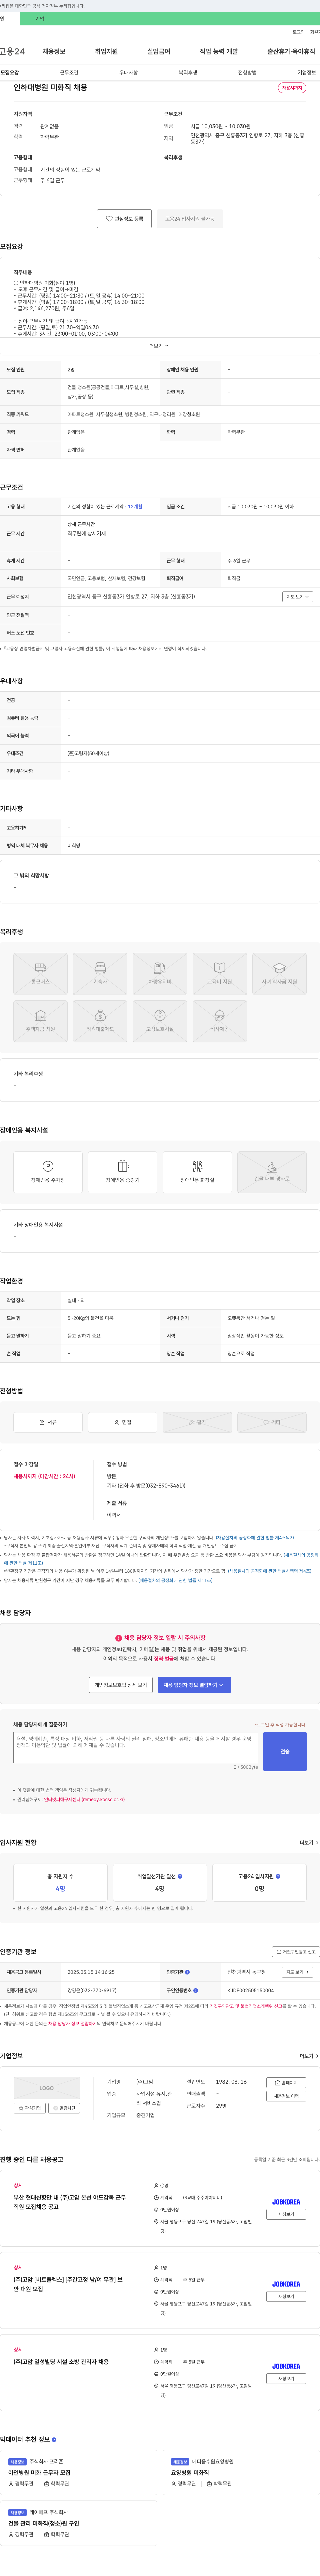Open 개인정보보호법 상세 보기
Viewport: 320px width, 2576px height.
click(121, 1685)
